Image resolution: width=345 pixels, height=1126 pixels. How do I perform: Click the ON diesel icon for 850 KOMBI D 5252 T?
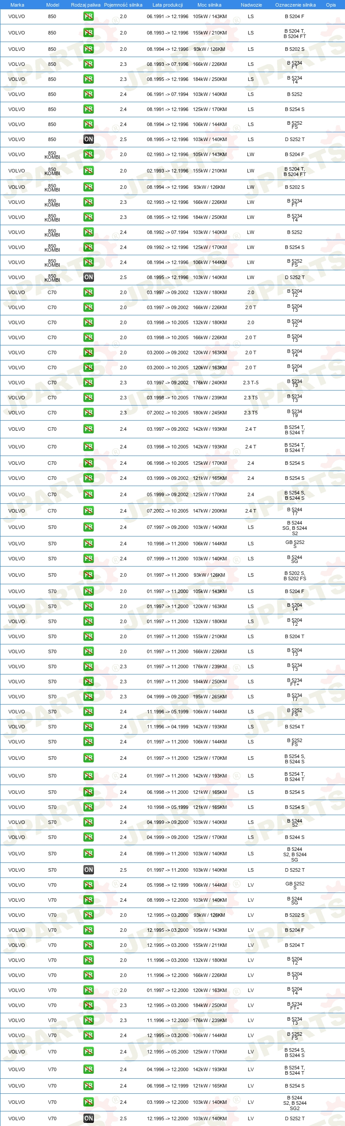coord(89,277)
